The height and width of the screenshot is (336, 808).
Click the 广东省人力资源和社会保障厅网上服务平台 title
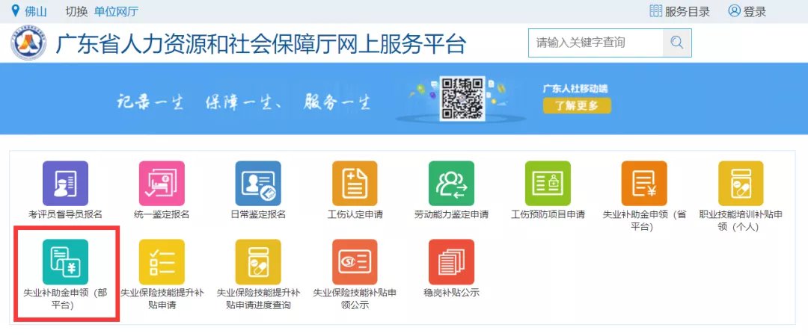(x=261, y=44)
